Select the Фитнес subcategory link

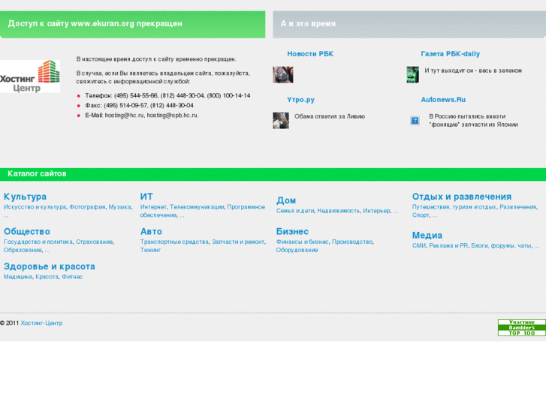click(x=72, y=277)
